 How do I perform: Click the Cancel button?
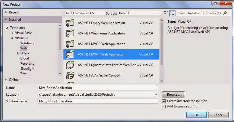tap(218, 115)
